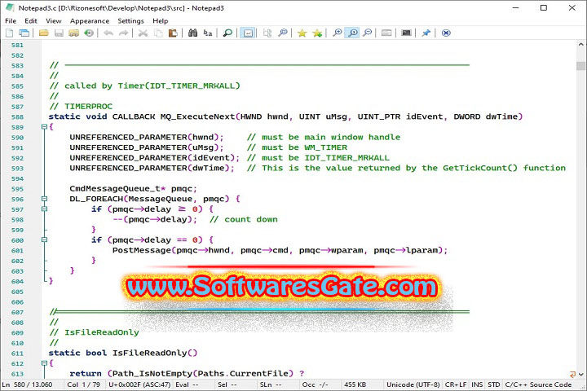Click the magnifier-over-page toolbar icon
The image size is (587, 391).
click(283, 33)
